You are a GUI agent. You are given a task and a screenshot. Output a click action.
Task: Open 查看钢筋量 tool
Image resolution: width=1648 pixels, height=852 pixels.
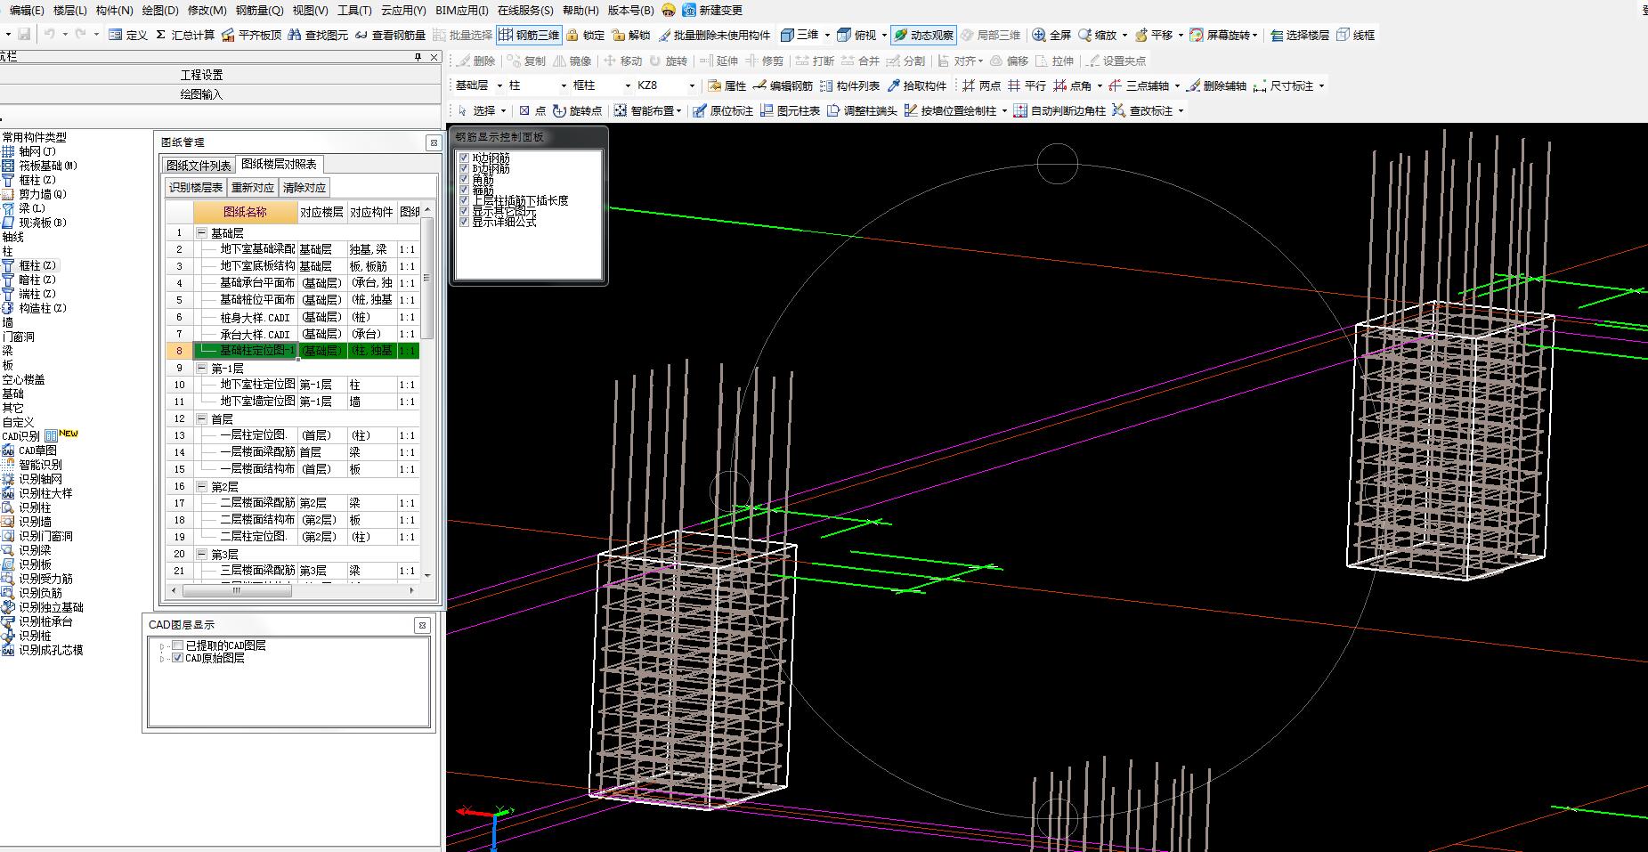(389, 35)
